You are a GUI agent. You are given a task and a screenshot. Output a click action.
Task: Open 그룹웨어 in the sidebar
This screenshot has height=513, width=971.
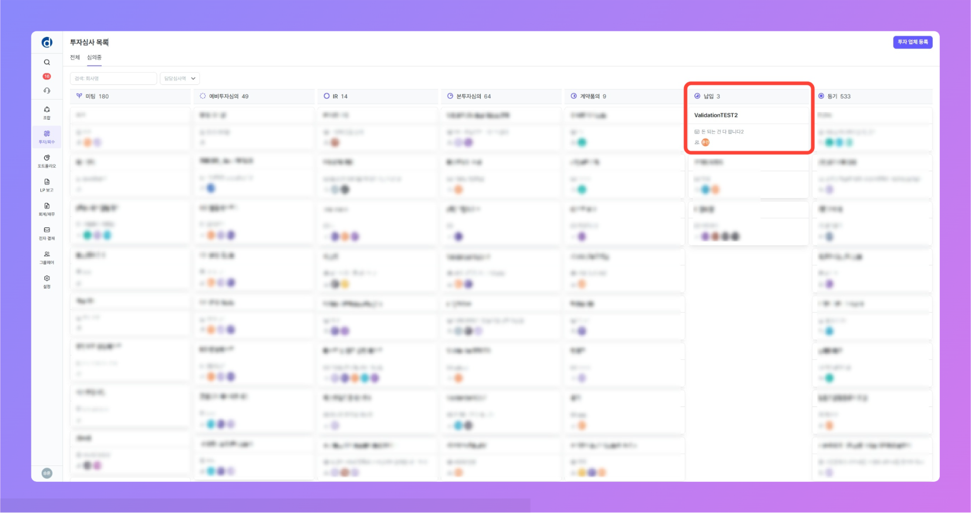click(47, 258)
